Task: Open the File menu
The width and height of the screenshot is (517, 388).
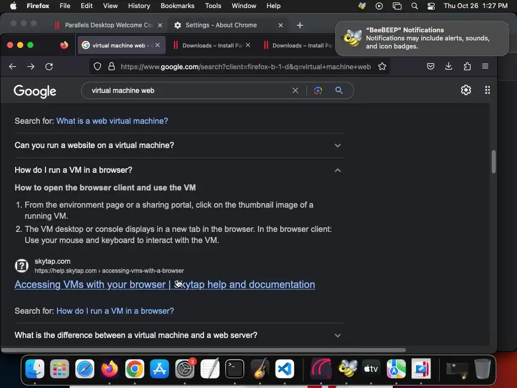Action: (65, 6)
